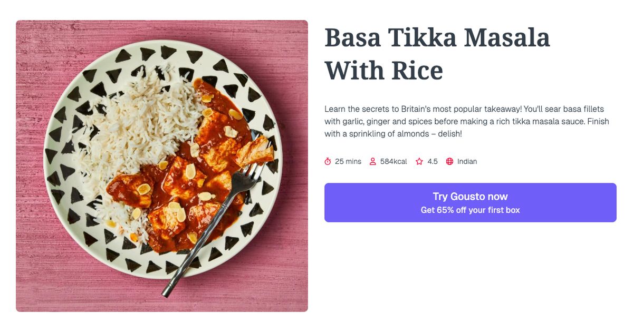Viewport: 633px width, 332px height.
Task: Click the "4.5" rating value
Action: pos(433,161)
